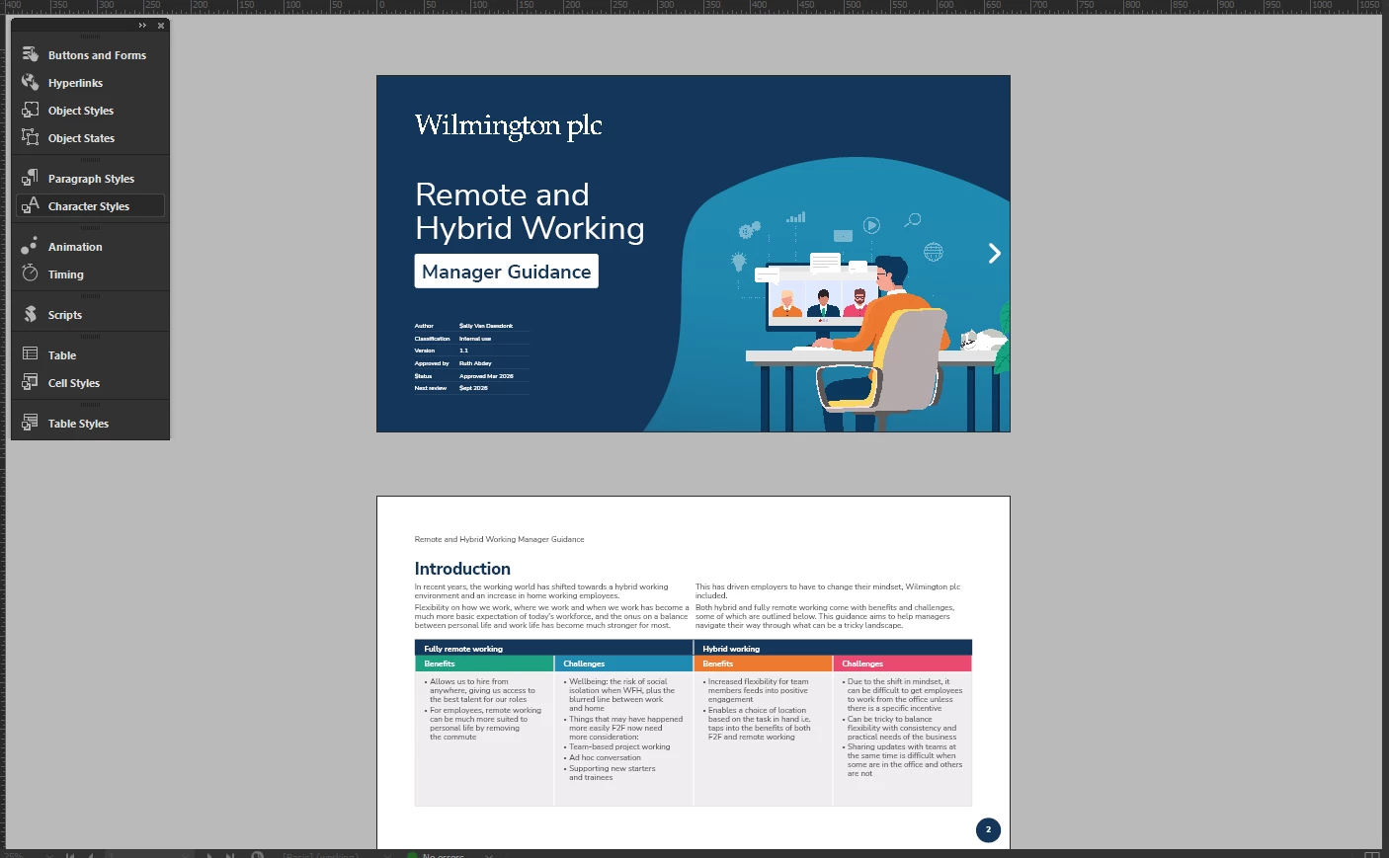Open the Buttons and Forms panel
The image size is (1389, 858).
tap(90, 55)
